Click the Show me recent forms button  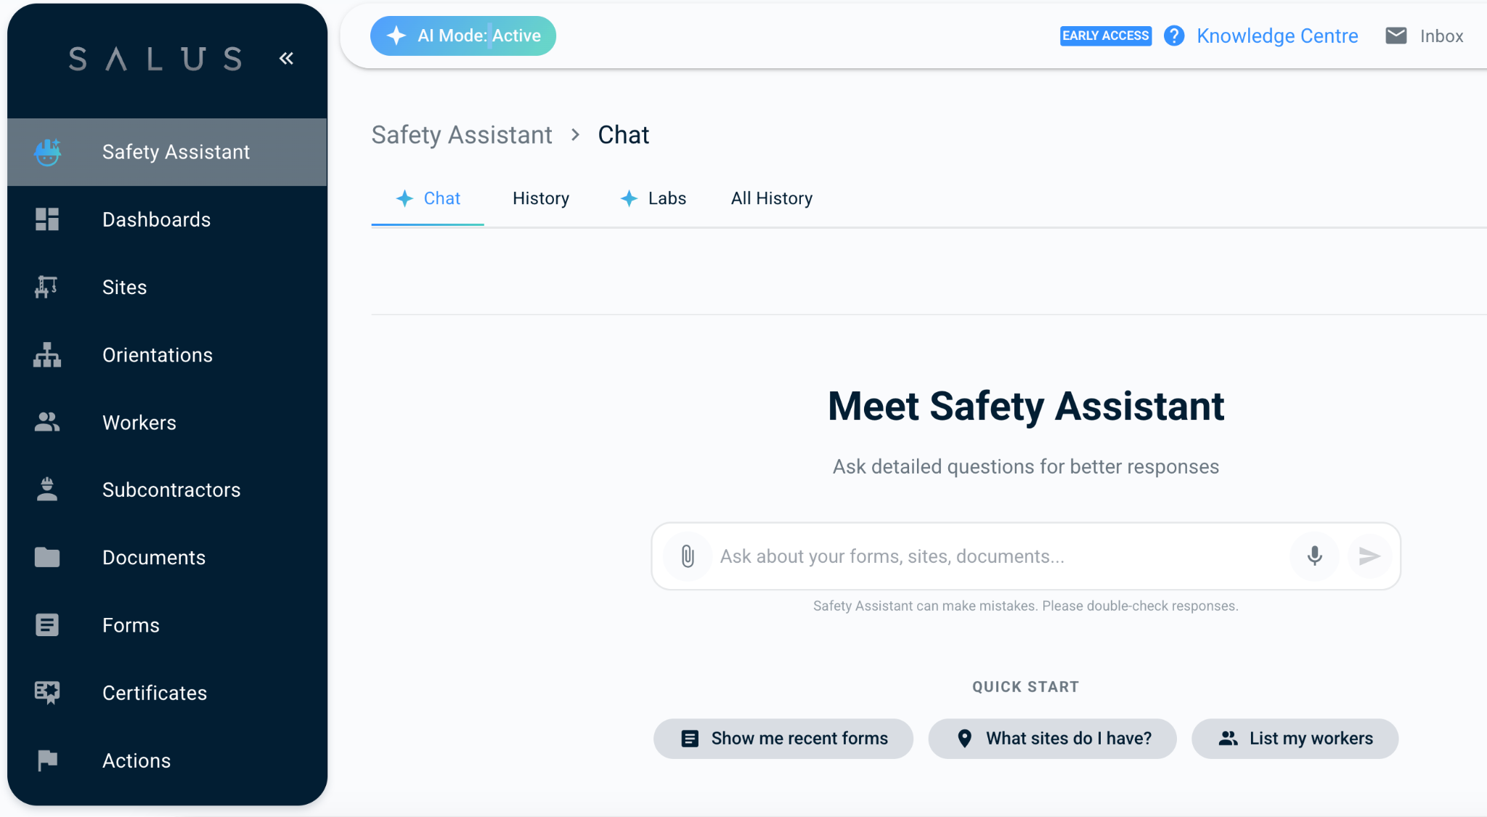click(x=783, y=739)
